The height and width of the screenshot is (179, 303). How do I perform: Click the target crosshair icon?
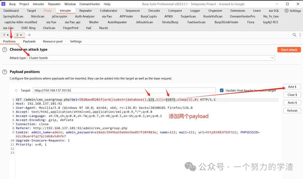coord(16,90)
